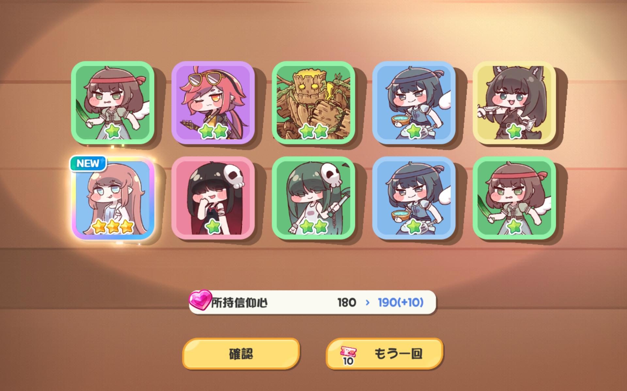Click the three gold stars on elf card
The height and width of the screenshot is (391, 627).
click(113, 226)
